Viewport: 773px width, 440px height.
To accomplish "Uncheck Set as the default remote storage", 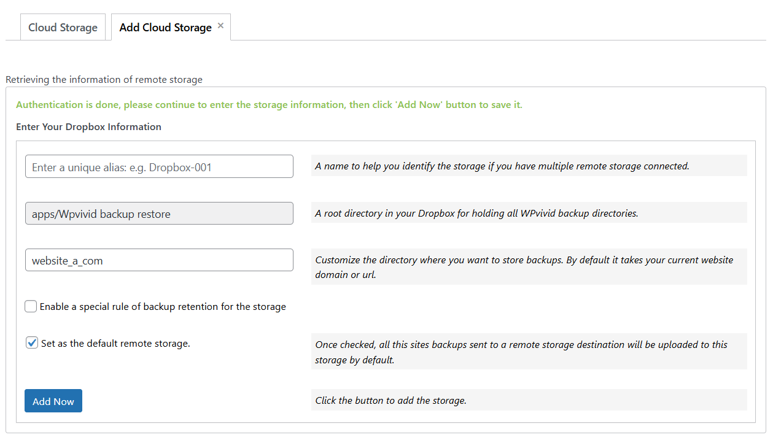I will [32, 343].
